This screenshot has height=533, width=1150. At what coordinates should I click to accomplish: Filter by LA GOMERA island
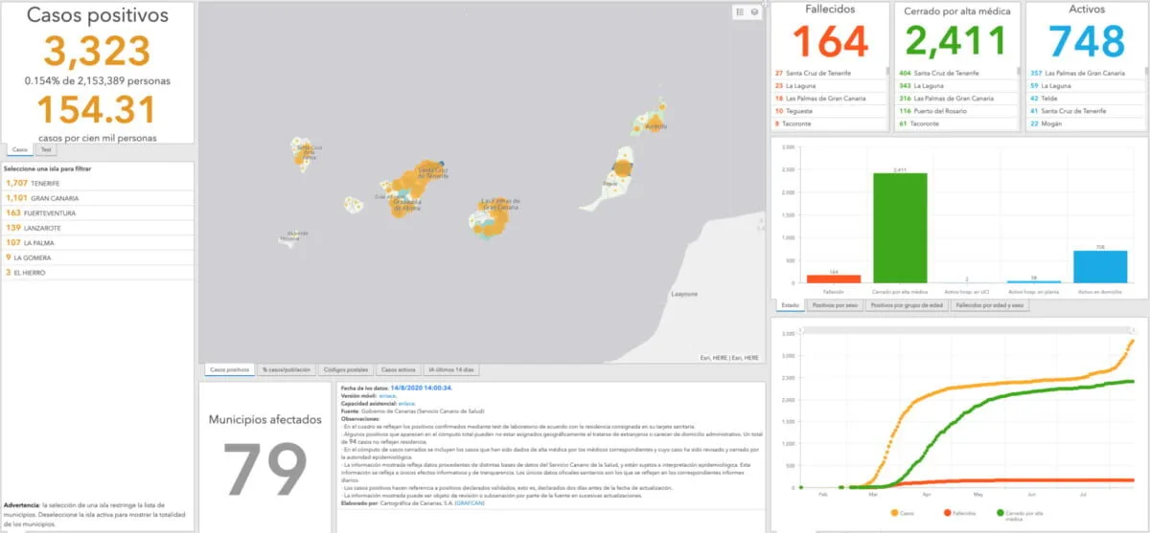pos(97,257)
